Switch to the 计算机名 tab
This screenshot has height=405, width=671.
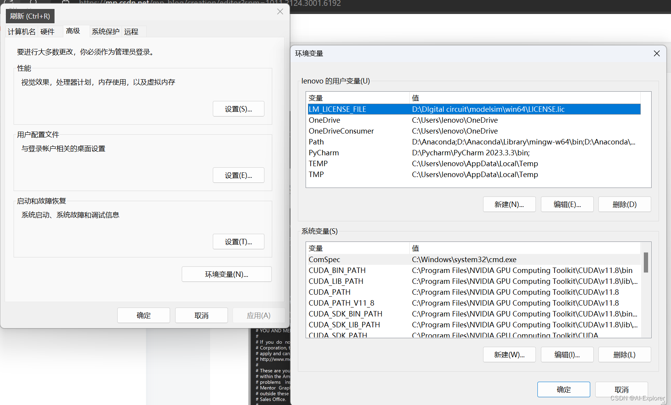[x=21, y=31]
